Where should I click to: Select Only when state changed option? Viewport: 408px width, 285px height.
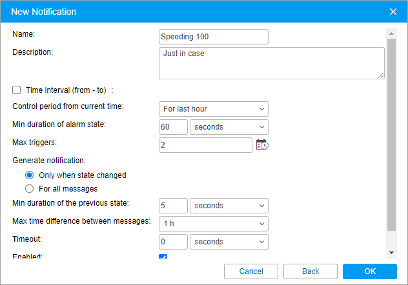point(29,175)
